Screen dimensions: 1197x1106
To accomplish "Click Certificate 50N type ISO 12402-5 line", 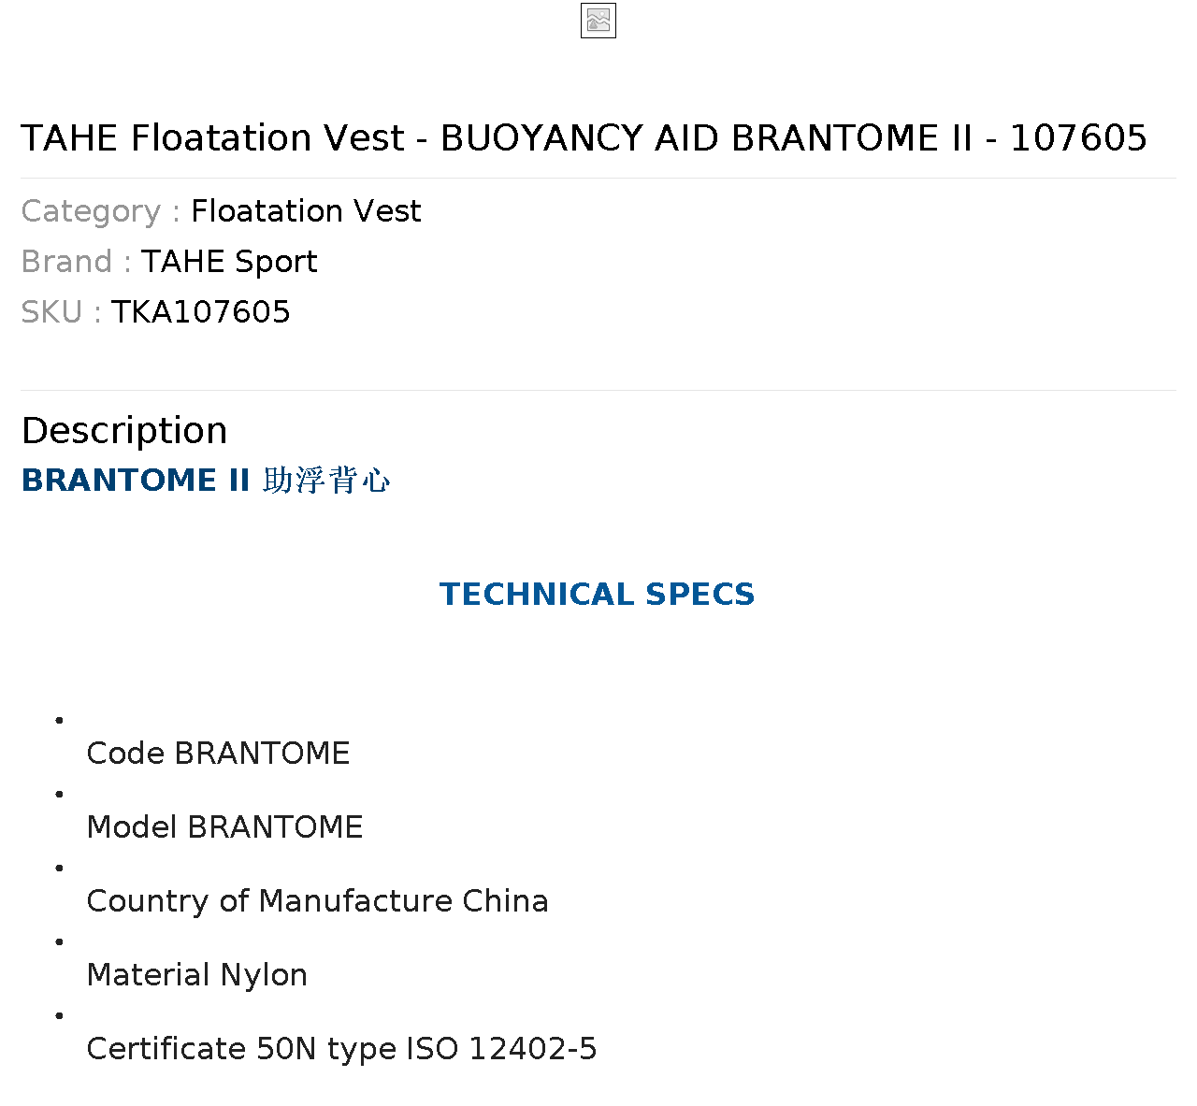I will point(341,1049).
